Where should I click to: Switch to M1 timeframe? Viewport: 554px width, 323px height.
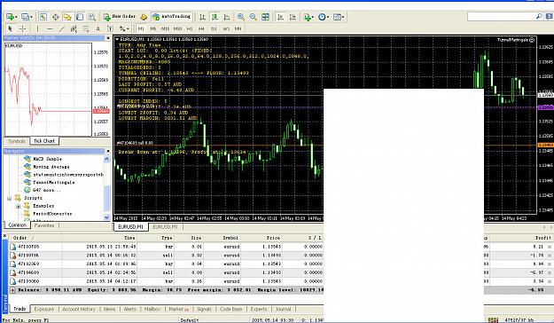(x=141, y=28)
